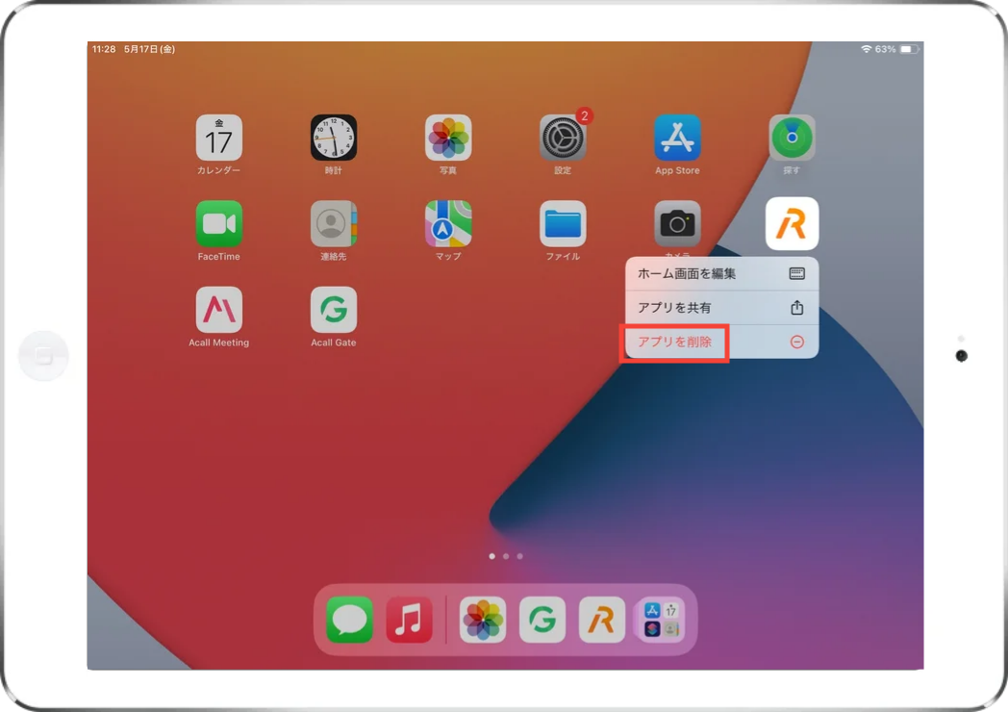This screenshot has width=1008, height=712.
Task: Tap the battery status indicator
Action: 908,49
